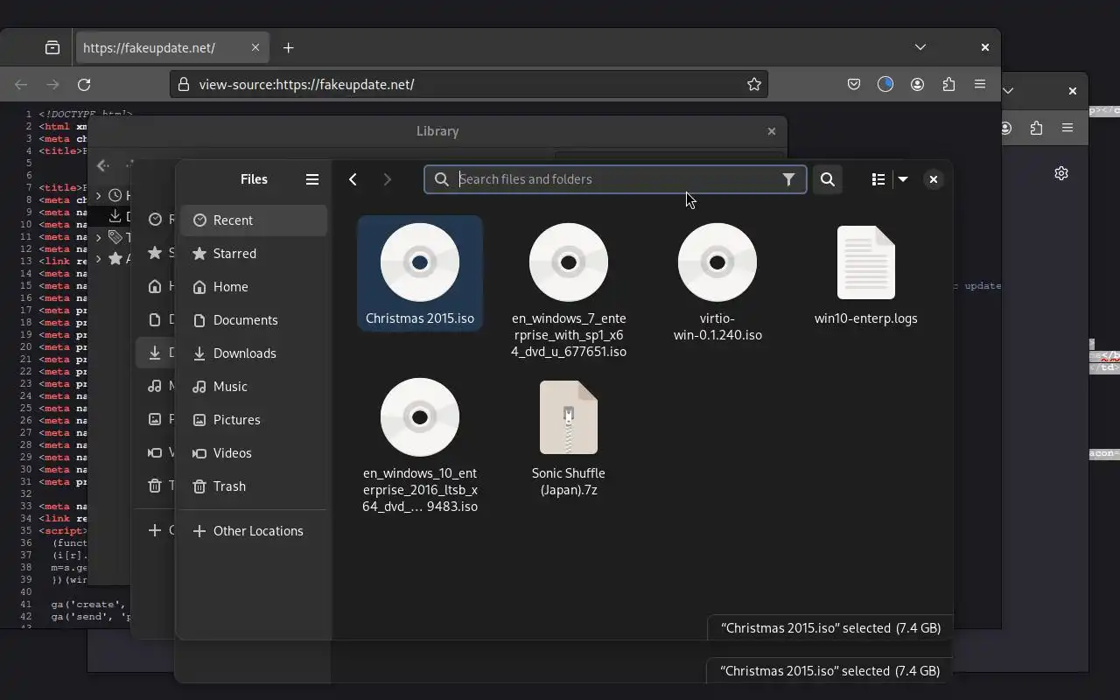Open the browser application menu

980,84
